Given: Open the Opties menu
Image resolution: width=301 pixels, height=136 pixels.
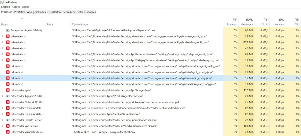Looking at the screenshot, I should 16,7.
